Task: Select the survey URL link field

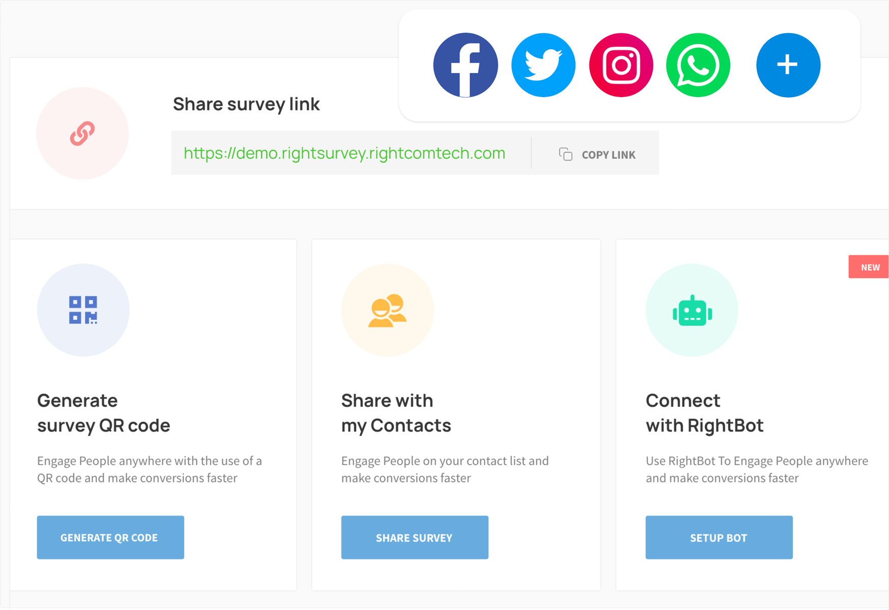Action: tap(351, 153)
